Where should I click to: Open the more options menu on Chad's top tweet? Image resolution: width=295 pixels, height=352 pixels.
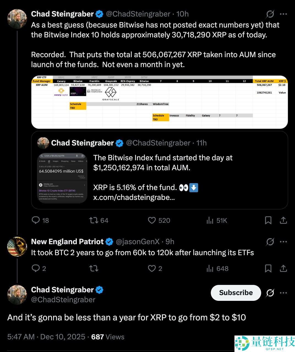click(283, 14)
